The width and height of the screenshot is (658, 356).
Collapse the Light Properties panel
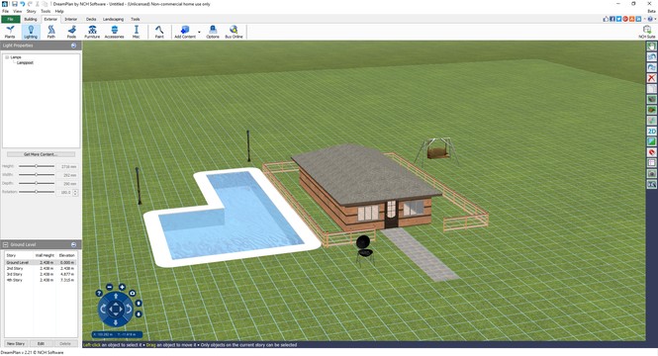pos(73,45)
